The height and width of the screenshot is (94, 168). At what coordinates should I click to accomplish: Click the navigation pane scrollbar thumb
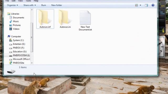pyautogui.click(x=32, y=37)
